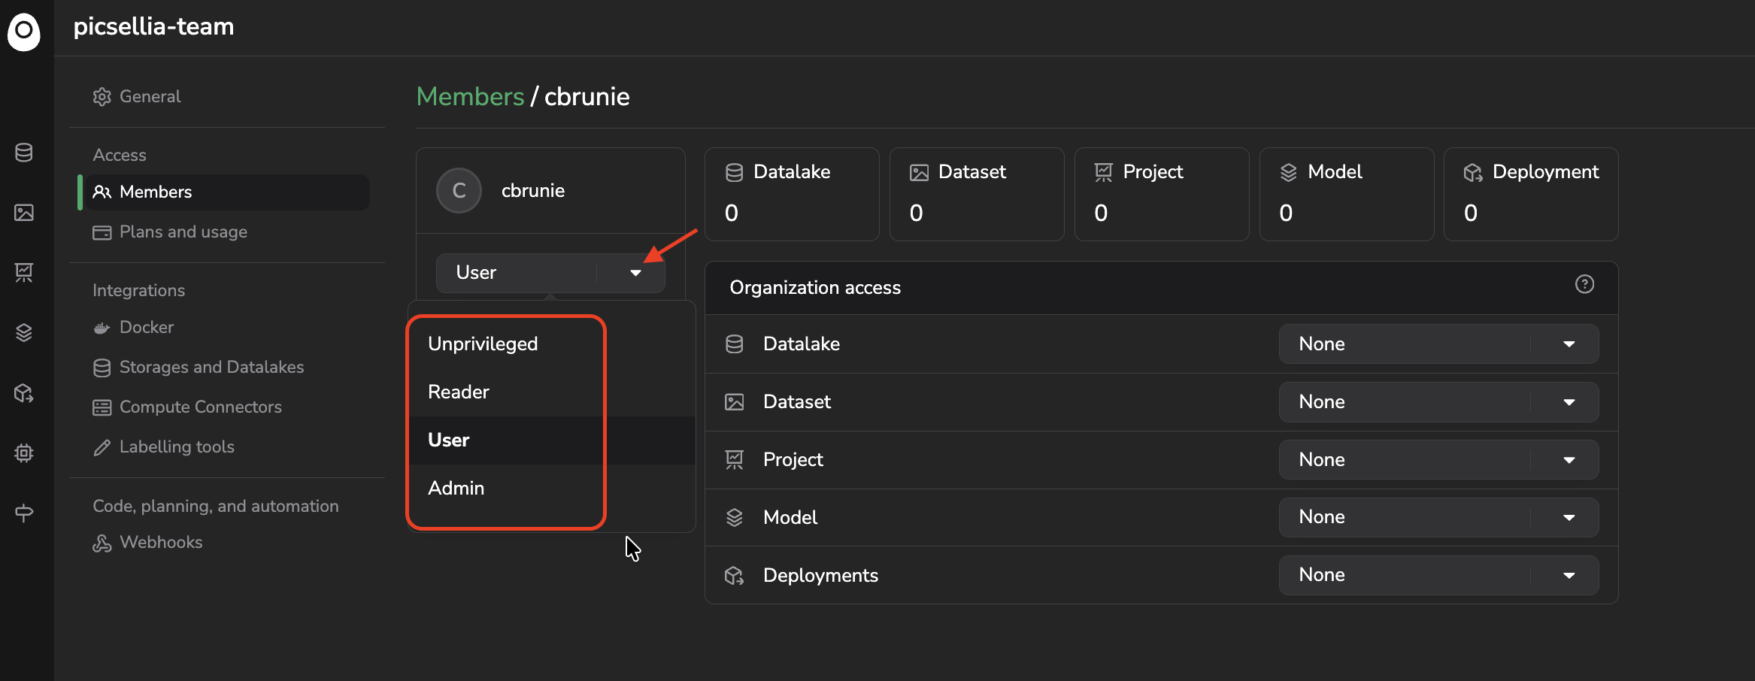Click the Datalake stat card icon
Viewport: 1755px width, 681px height.
click(x=734, y=173)
